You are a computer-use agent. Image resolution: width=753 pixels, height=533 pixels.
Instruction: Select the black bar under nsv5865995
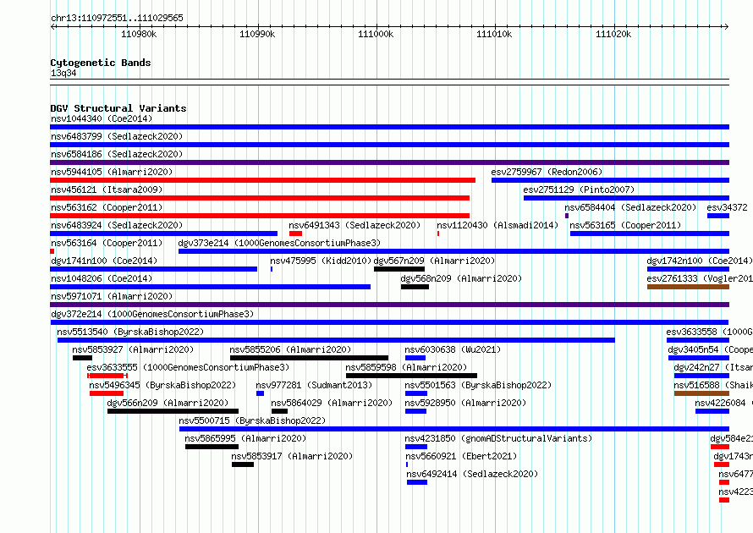click(212, 447)
